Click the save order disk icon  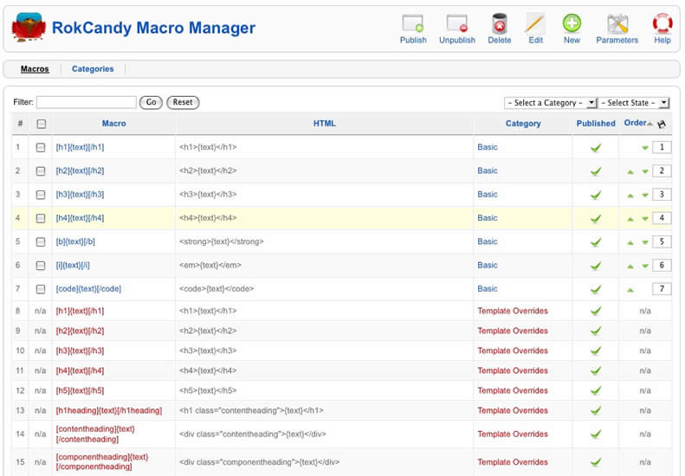[662, 124]
